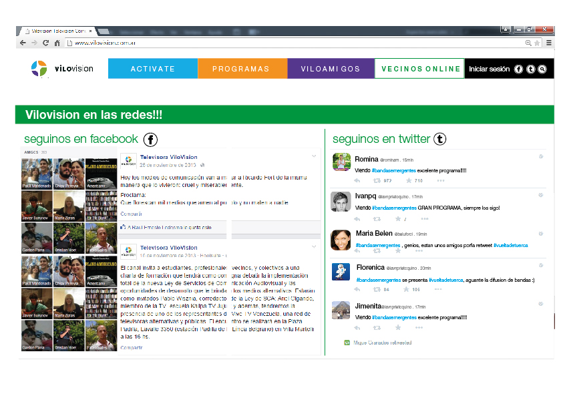Screen dimensions: 563x398
Task: Click the Facebook circle icon beside "seguinos en facebook"
Action: (x=150, y=139)
